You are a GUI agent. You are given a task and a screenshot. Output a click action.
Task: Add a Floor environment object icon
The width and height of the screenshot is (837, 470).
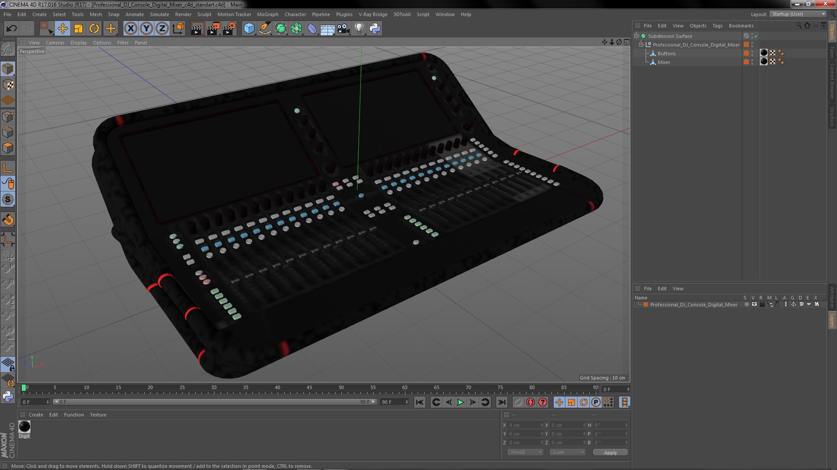click(327, 29)
